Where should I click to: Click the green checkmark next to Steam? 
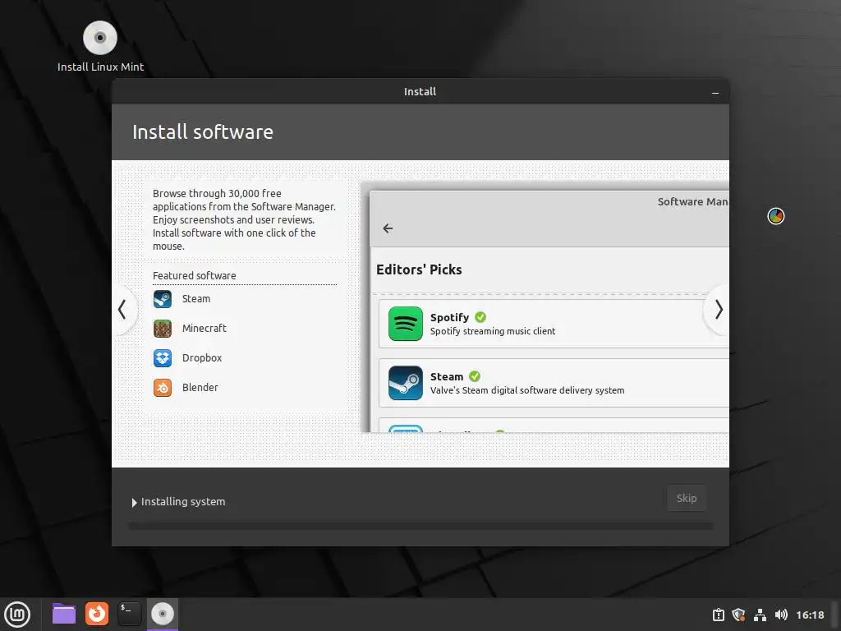coord(475,376)
